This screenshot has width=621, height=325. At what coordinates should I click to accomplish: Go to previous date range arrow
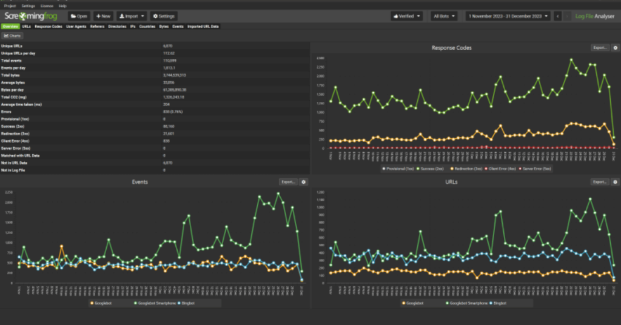coord(558,16)
